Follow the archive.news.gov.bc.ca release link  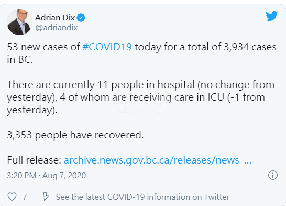[x=158, y=160]
